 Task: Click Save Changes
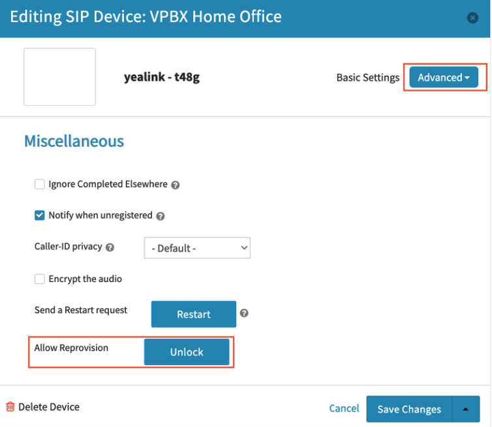pyautogui.click(x=410, y=409)
